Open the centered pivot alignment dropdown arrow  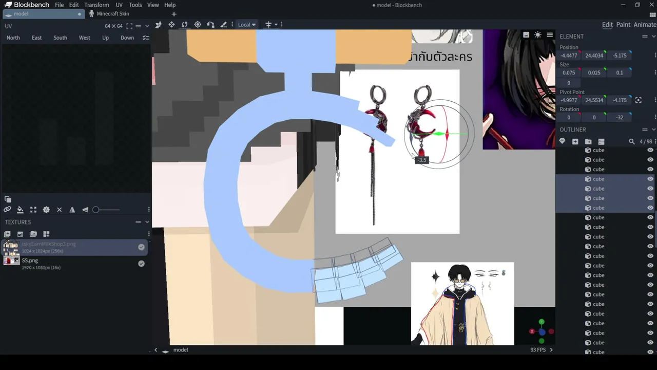276,25
